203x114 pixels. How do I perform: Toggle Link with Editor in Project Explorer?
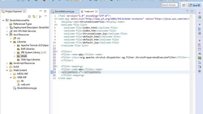pos(34,16)
